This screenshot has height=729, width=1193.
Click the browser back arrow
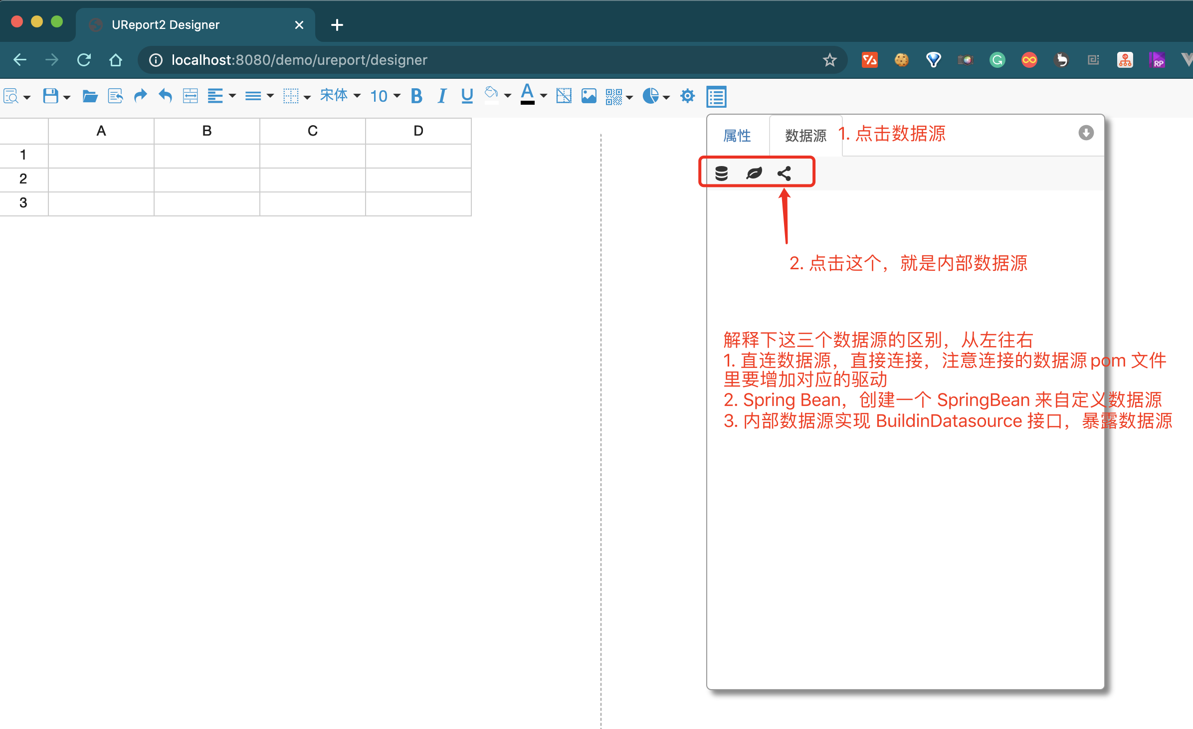tap(20, 60)
